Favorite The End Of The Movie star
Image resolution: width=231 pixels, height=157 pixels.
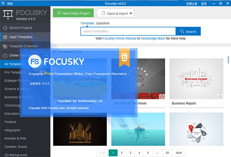point(162,97)
